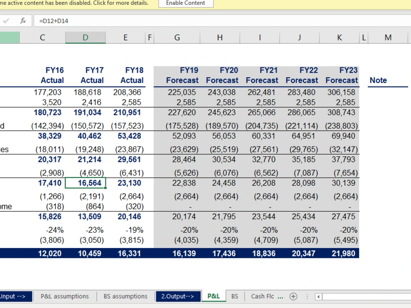Select net total cell 21,980
The image size is (411, 308).
[x=343, y=253]
